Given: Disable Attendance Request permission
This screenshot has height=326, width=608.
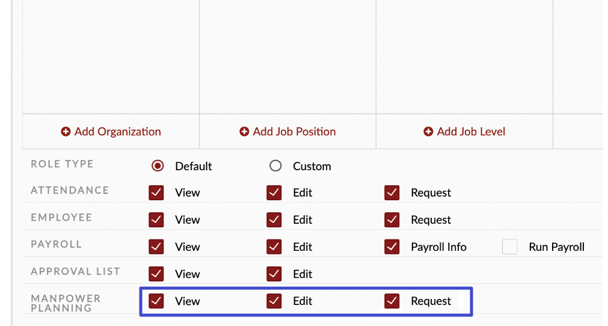Looking at the screenshot, I should click(x=392, y=192).
